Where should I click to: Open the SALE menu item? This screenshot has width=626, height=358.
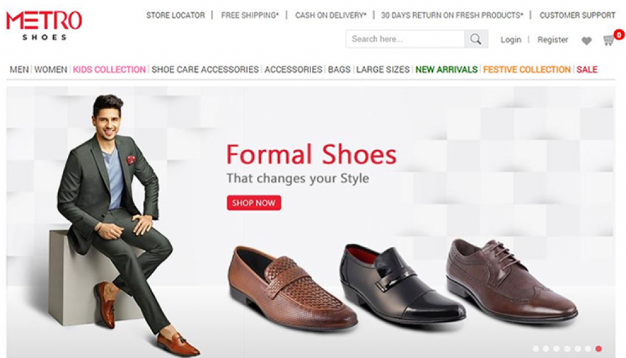tap(587, 70)
